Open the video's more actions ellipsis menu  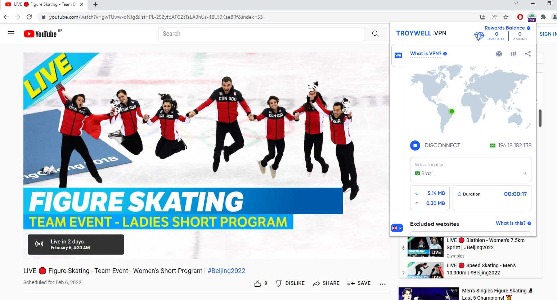pyautogui.click(x=383, y=284)
